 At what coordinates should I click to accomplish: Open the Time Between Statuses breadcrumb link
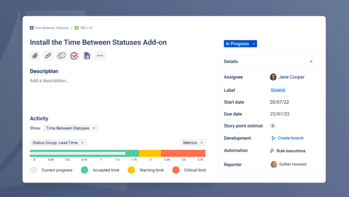click(51, 28)
